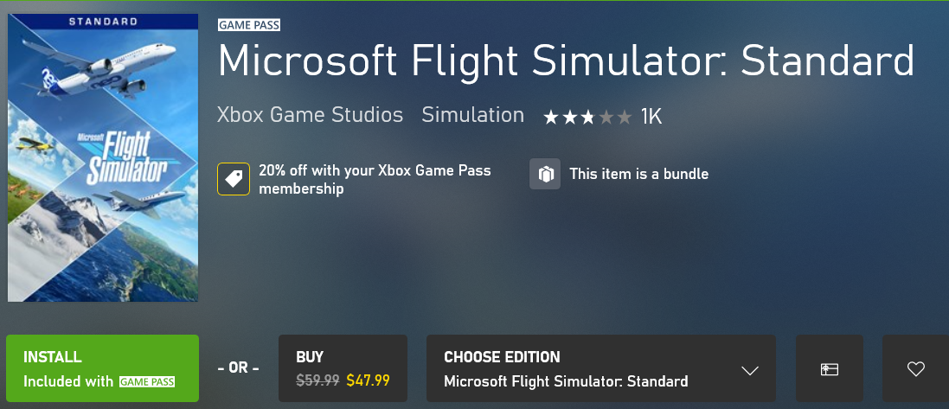
Task: Click the bundle box icon
Action: click(545, 175)
